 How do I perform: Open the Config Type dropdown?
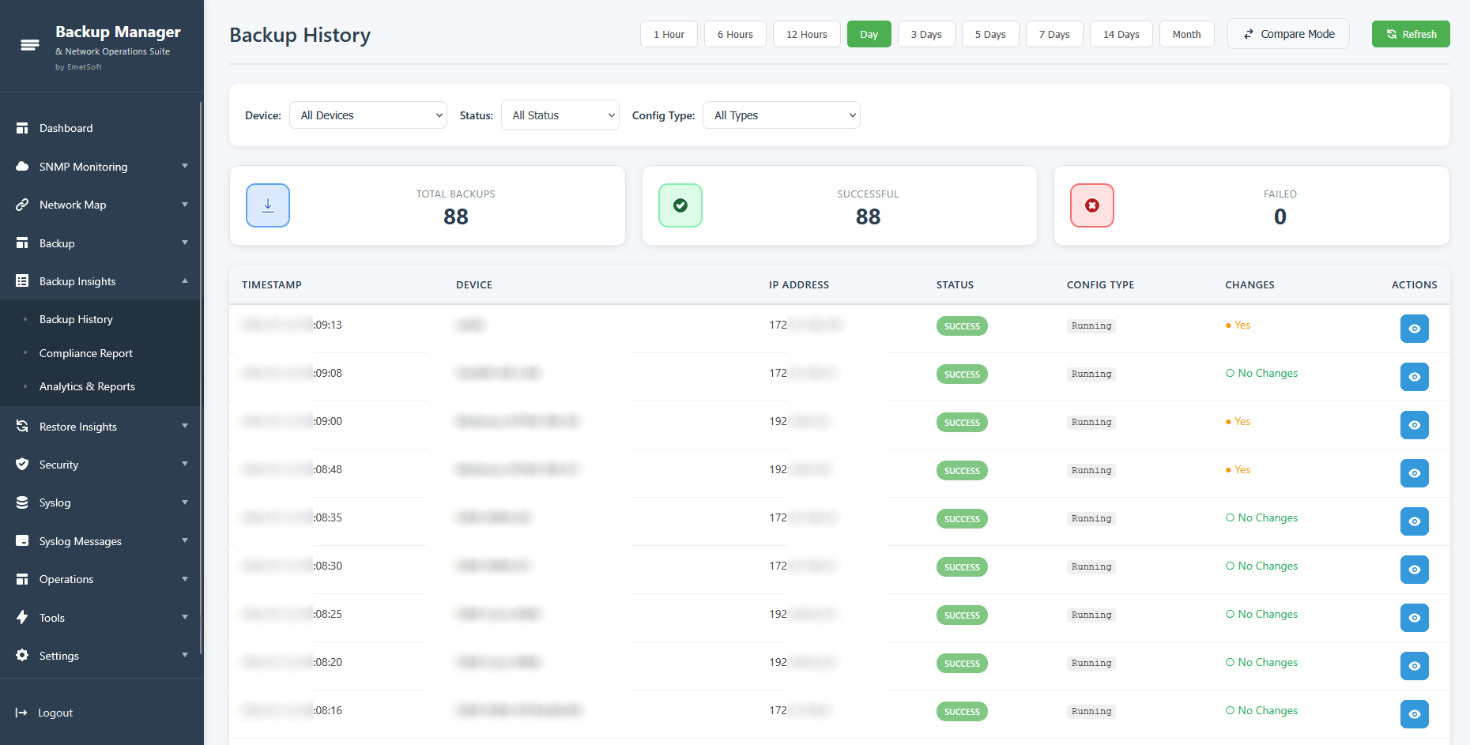pos(782,115)
